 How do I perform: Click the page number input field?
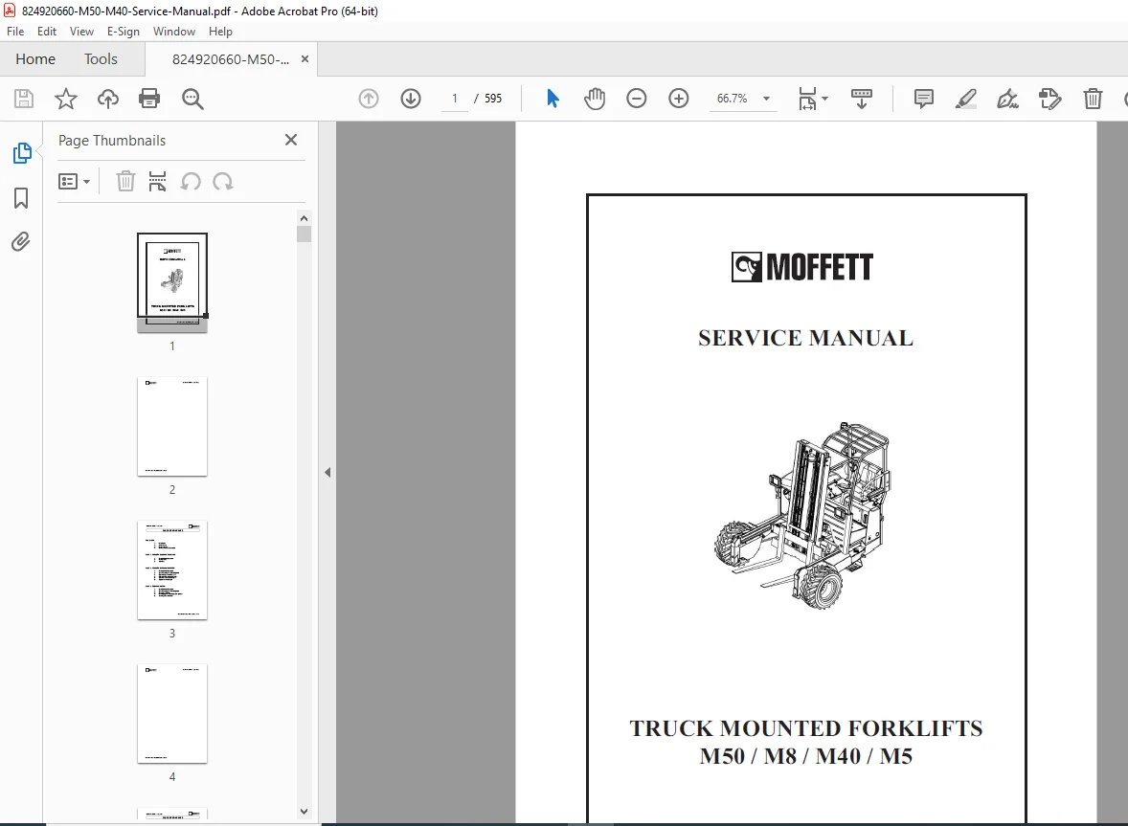(x=455, y=99)
